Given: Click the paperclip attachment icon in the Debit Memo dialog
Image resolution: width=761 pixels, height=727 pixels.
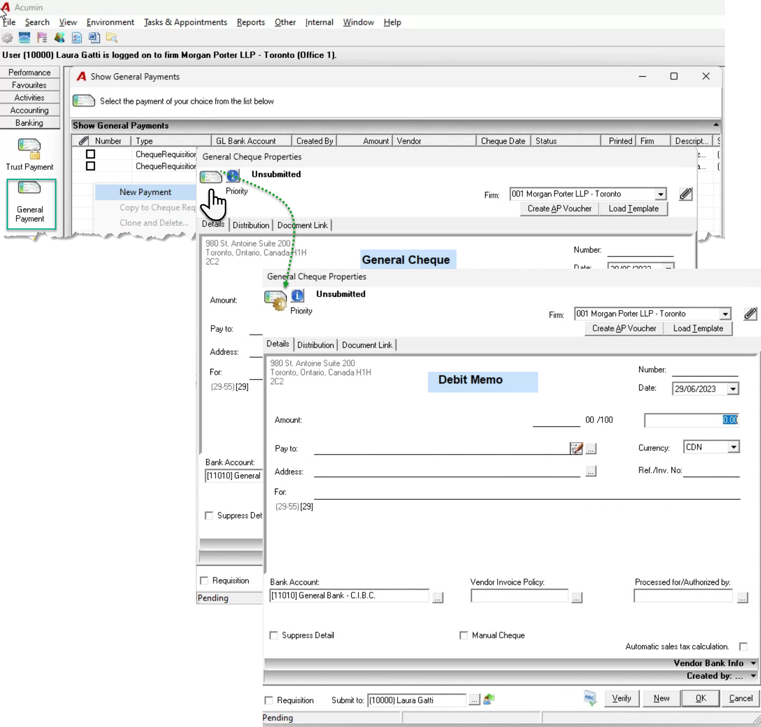Looking at the screenshot, I should coord(750,314).
